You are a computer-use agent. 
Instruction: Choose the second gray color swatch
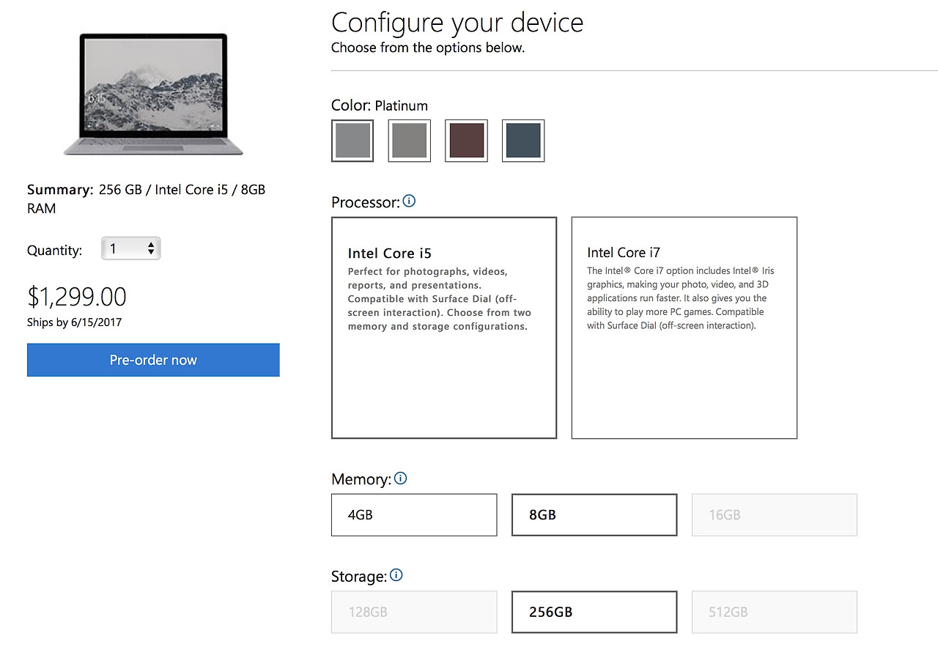(409, 141)
